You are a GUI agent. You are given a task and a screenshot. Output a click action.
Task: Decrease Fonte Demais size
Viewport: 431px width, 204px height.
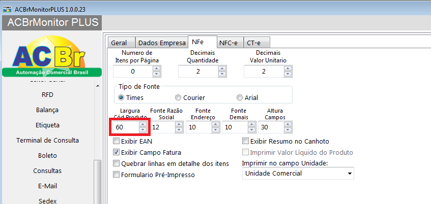pos(251,130)
